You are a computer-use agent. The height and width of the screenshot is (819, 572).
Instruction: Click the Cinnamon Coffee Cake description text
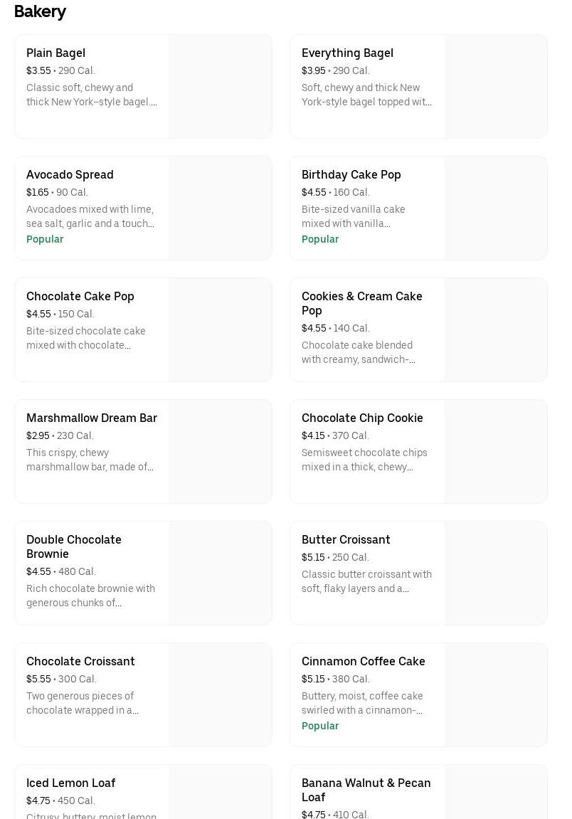click(x=362, y=703)
